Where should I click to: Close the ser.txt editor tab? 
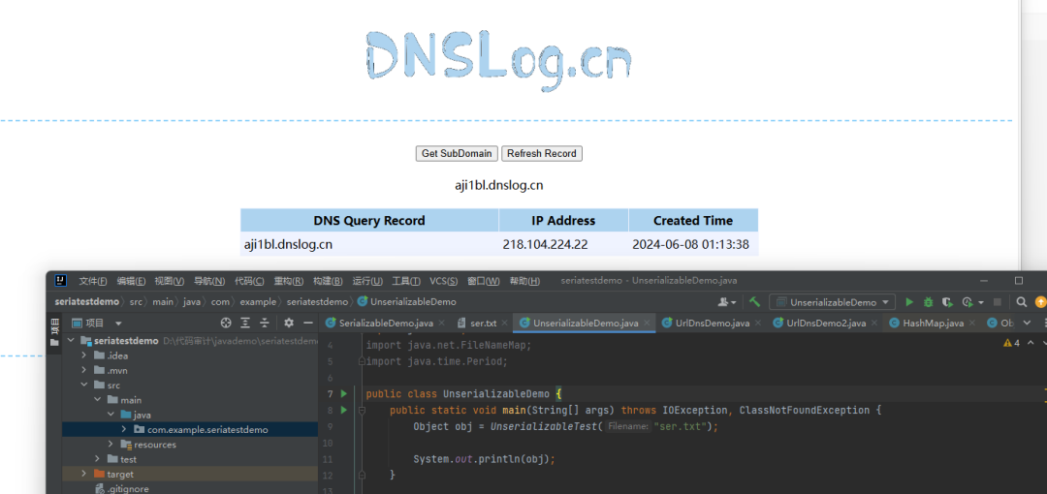505,324
